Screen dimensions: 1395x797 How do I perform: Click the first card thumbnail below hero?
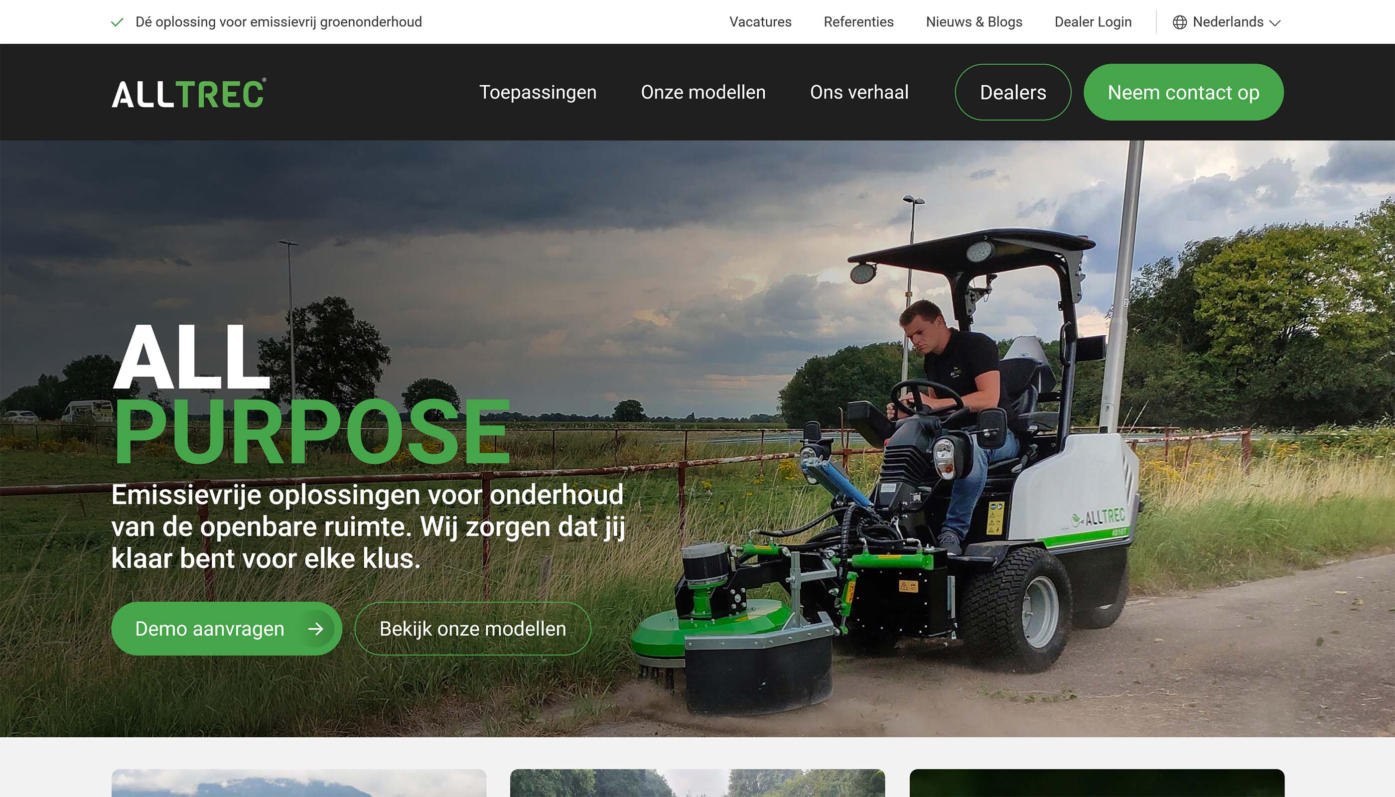[x=299, y=784]
